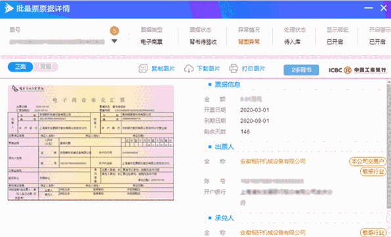The height and width of the screenshot is (237, 391).
Task: Click the app logo in title bar
Action: coord(9,9)
